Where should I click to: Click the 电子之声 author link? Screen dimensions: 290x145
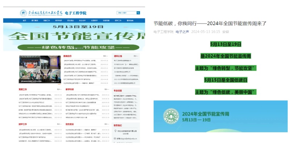pyautogui.click(x=182, y=32)
